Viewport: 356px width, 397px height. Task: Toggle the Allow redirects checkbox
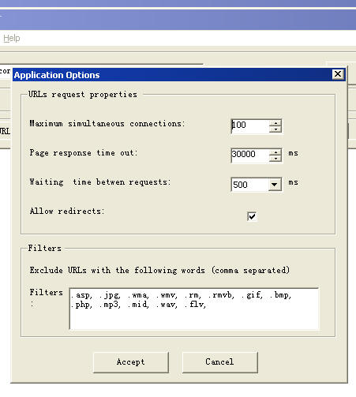[x=252, y=216]
